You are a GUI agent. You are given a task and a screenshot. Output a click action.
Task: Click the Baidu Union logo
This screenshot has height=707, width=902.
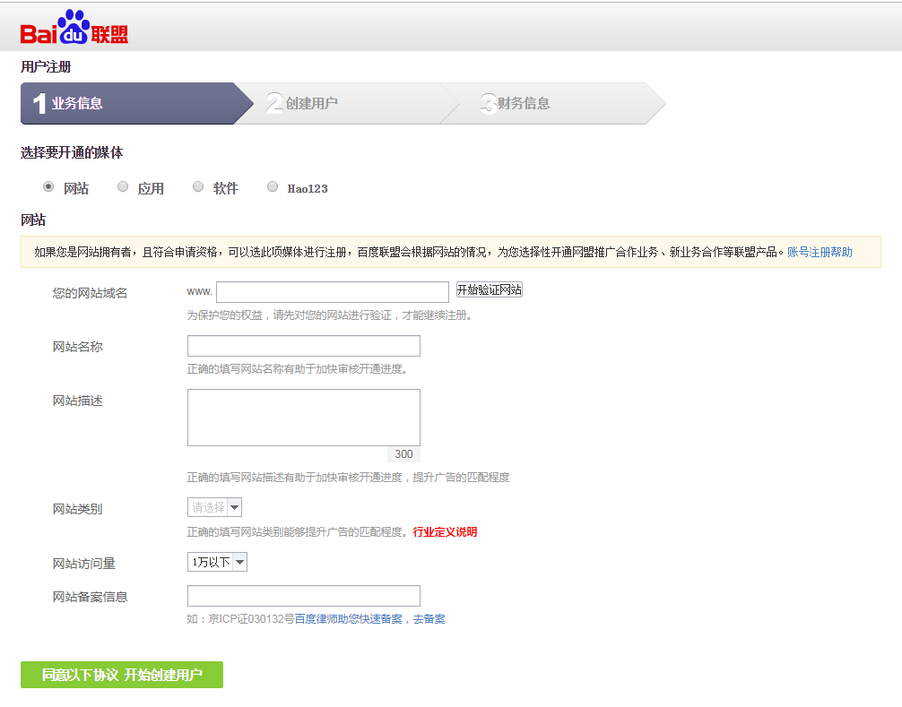[74, 29]
